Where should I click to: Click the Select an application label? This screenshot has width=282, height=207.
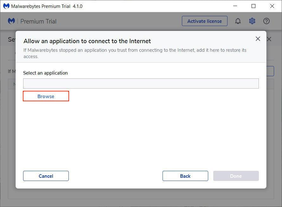[45, 73]
